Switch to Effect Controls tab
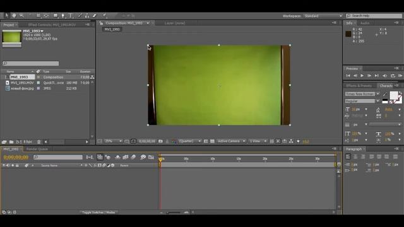The width and height of the screenshot is (404, 227). point(52,25)
